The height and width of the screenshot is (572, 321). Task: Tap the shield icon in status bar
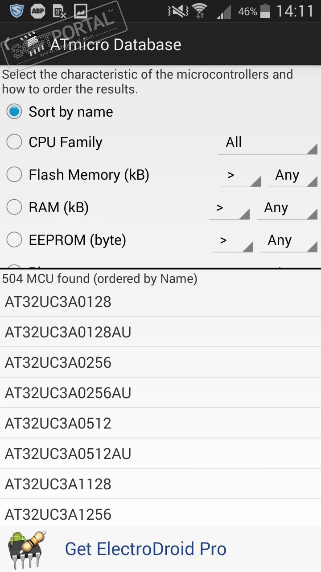[15, 11]
